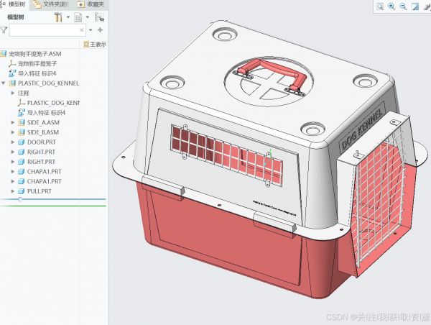Click the insert-here slider handle below the tree
The image size is (431, 325).
pyautogui.click(x=19, y=199)
